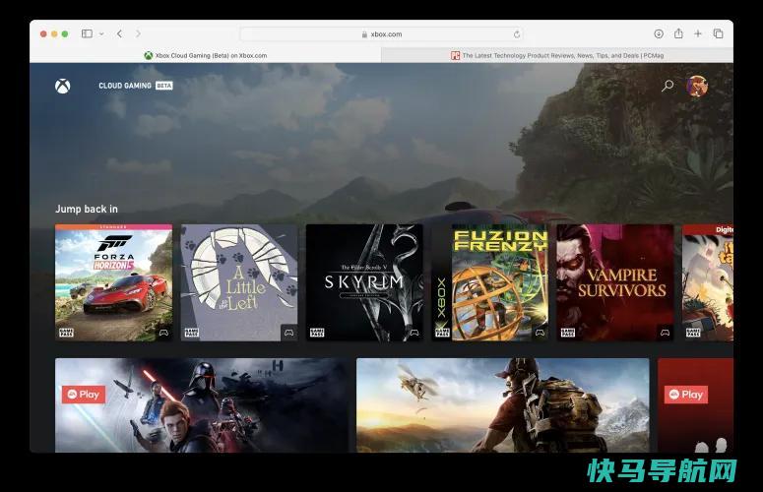Click EA Play badge on Star Wars banner
Viewport: 763px width, 492px height.
(84, 395)
